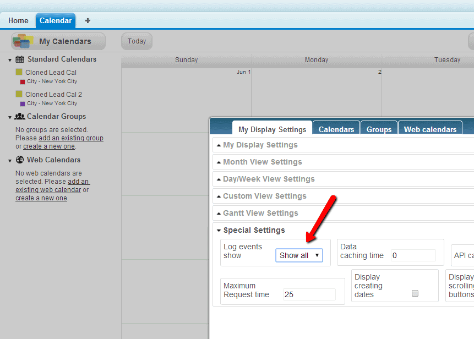
Task: Click the Maximum Request time field
Action: pyautogui.click(x=309, y=294)
